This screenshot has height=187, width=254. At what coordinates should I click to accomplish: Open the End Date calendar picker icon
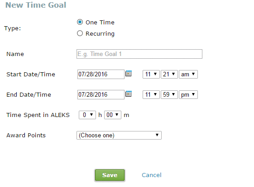[129, 94]
